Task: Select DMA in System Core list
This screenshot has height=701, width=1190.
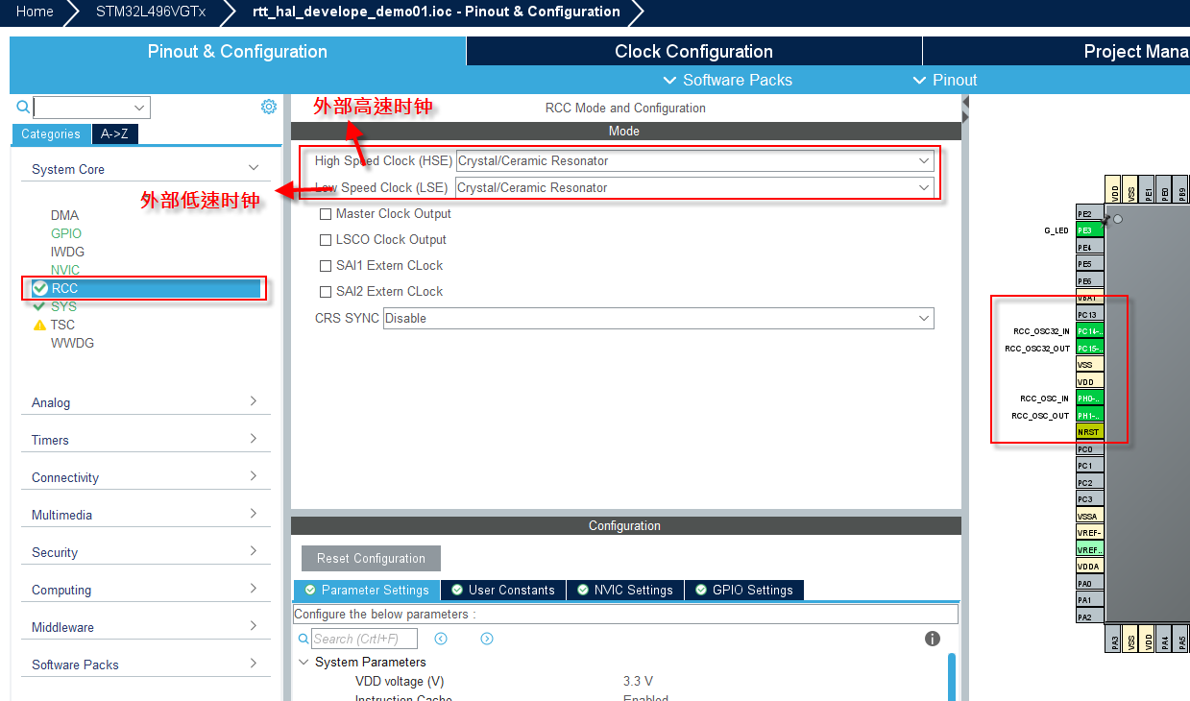Action: coord(65,215)
